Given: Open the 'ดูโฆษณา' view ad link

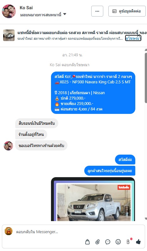Looking at the screenshot, I should 133,38.
